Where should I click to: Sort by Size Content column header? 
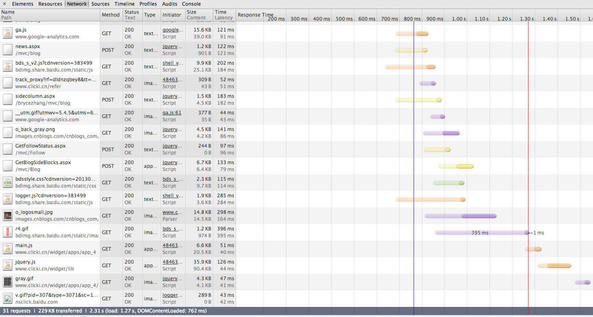(196, 15)
